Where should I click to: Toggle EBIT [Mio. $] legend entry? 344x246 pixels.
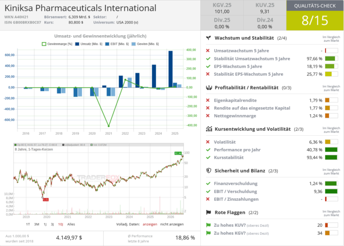point(117,44)
